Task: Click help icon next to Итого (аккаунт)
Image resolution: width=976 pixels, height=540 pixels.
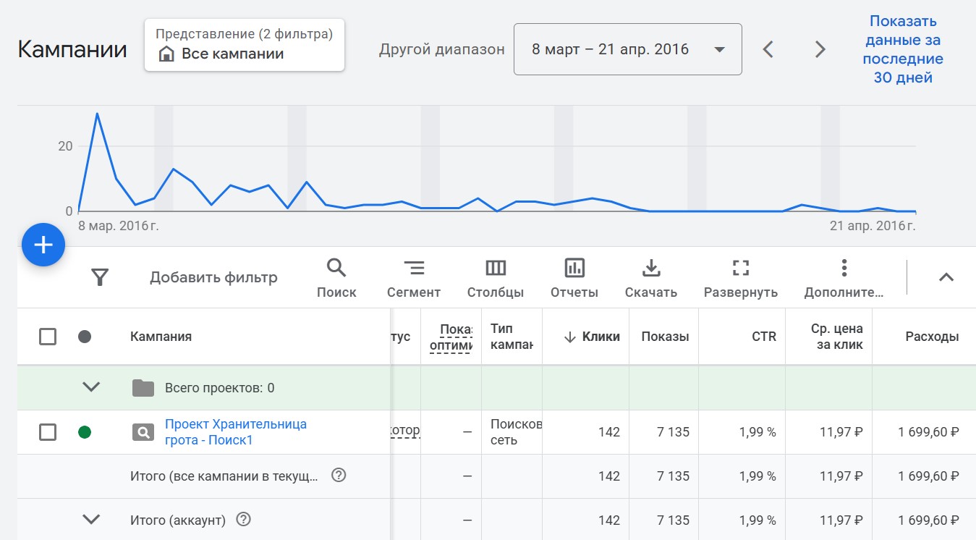Action: click(244, 519)
